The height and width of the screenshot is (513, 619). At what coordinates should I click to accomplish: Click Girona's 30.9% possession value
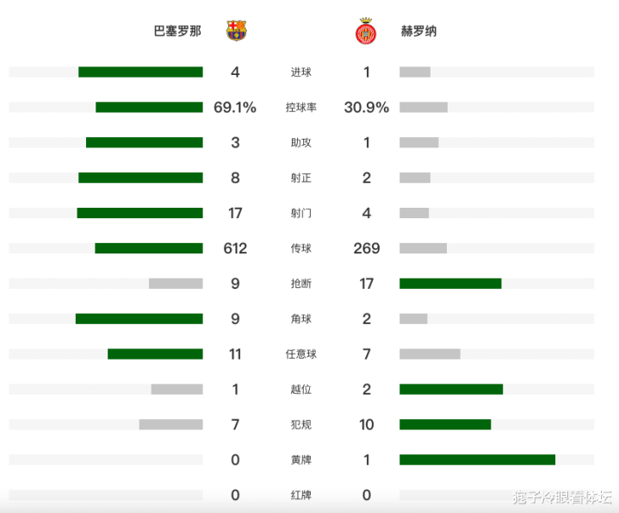click(x=367, y=108)
